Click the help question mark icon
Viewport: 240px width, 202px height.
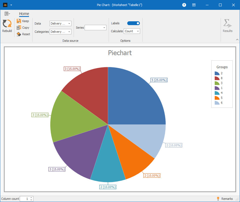(184, 5)
